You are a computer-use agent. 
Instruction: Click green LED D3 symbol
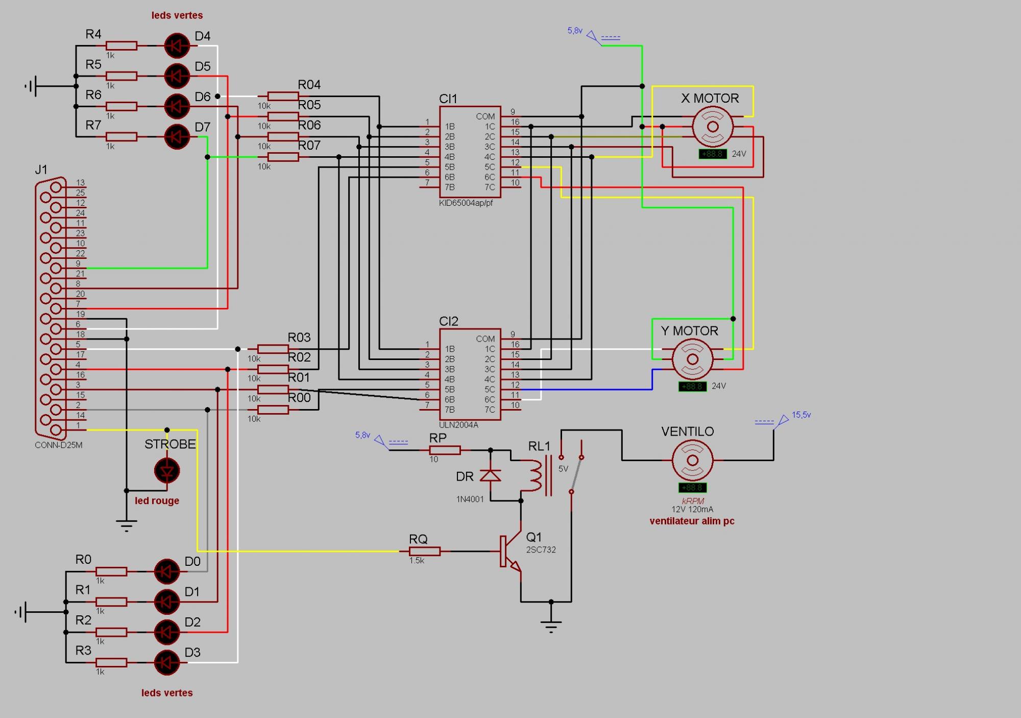[x=166, y=662]
